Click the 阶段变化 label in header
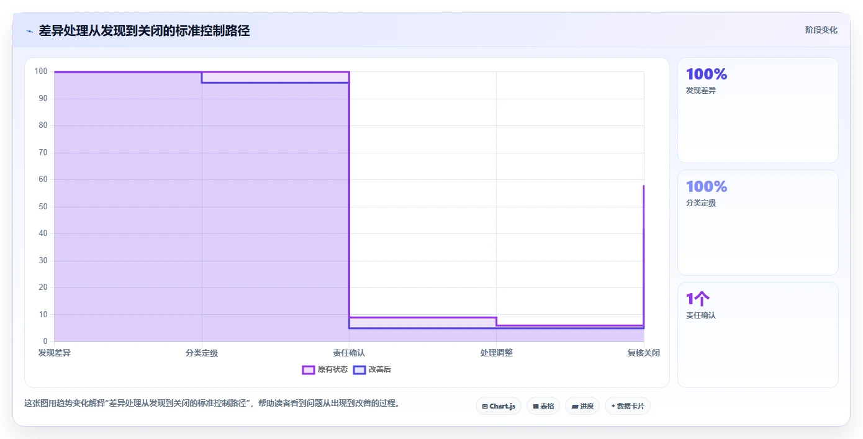The width and height of the screenshot is (863, 439). pos(821,30)
